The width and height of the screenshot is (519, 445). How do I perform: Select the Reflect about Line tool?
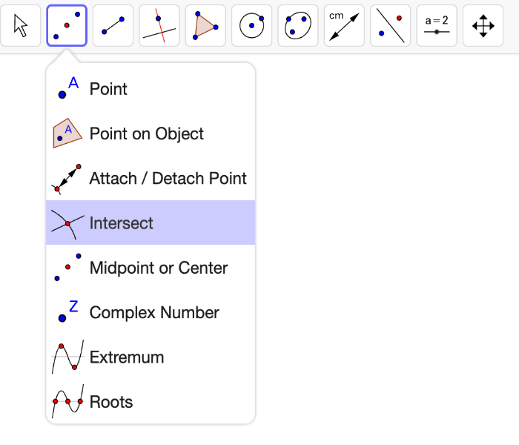pos(391,25)
